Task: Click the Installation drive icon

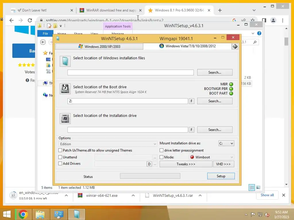Action: tap(65, 118)
